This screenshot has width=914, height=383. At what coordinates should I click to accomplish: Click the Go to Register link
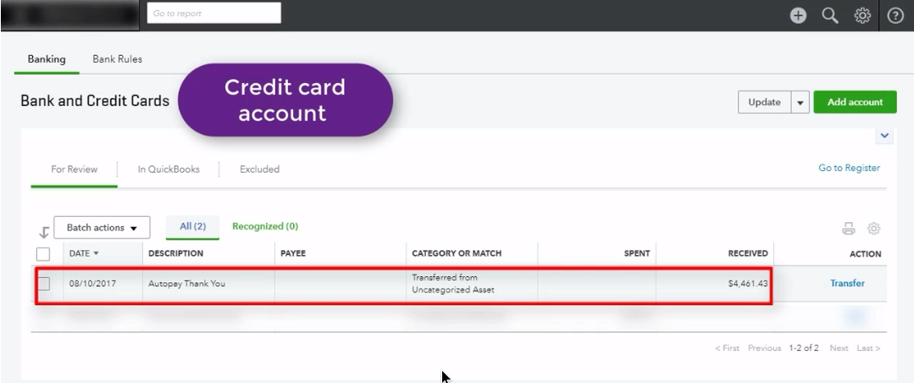coord(850,168)
